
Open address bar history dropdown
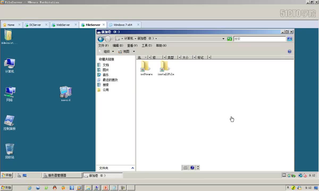click(223, 39)
